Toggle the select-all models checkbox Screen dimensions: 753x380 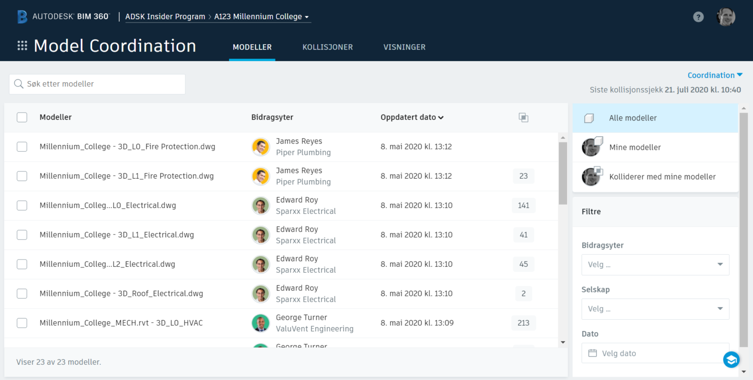(x=22, y=118)
